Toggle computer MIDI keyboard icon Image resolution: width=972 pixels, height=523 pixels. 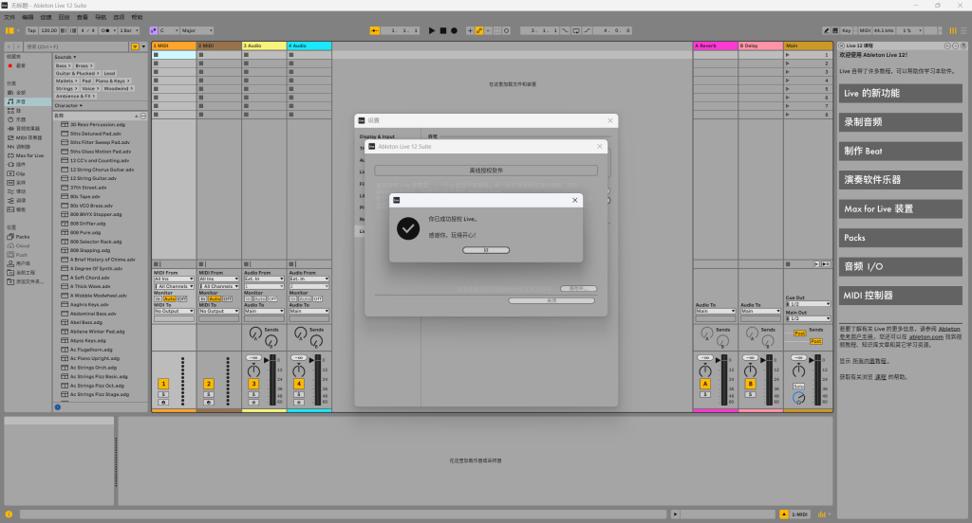tap(835, 30)
